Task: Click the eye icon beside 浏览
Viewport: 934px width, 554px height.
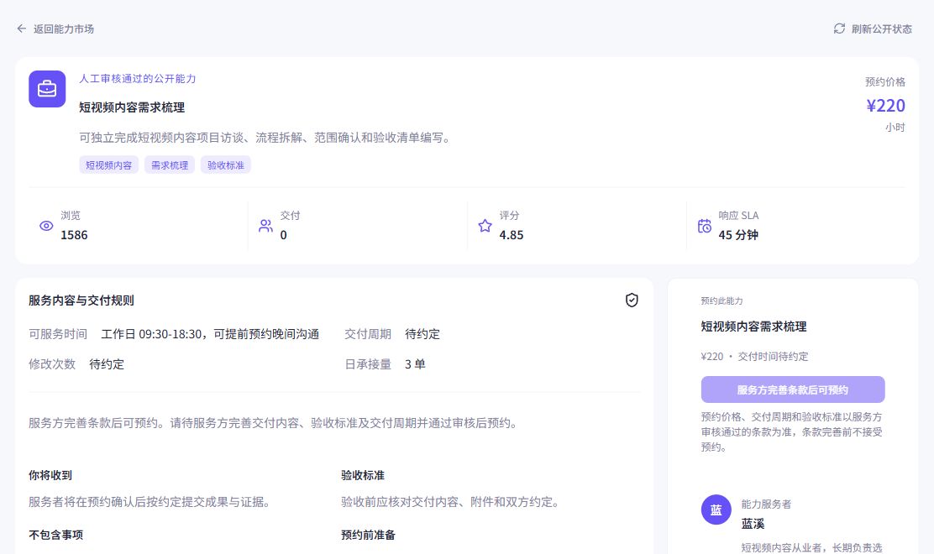Action: pos(46,226)
